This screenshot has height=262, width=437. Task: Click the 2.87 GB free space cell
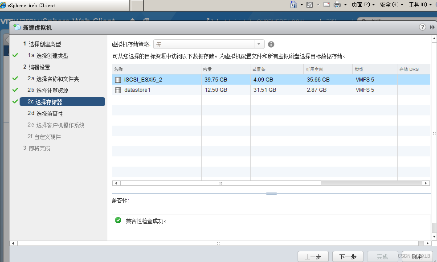(x=317, y=90)
